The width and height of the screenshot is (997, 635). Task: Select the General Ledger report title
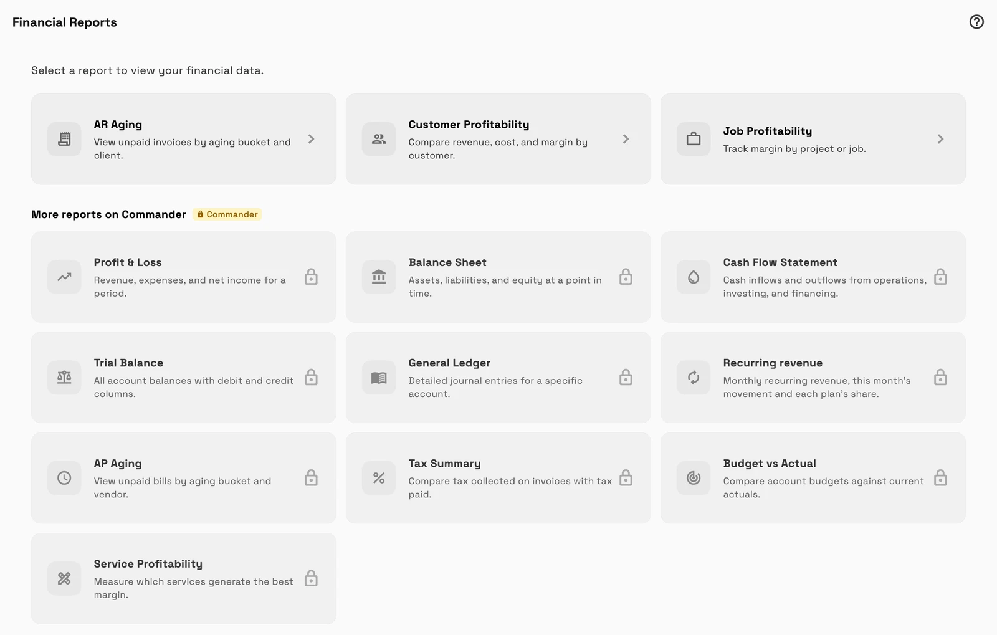[449, 363]
